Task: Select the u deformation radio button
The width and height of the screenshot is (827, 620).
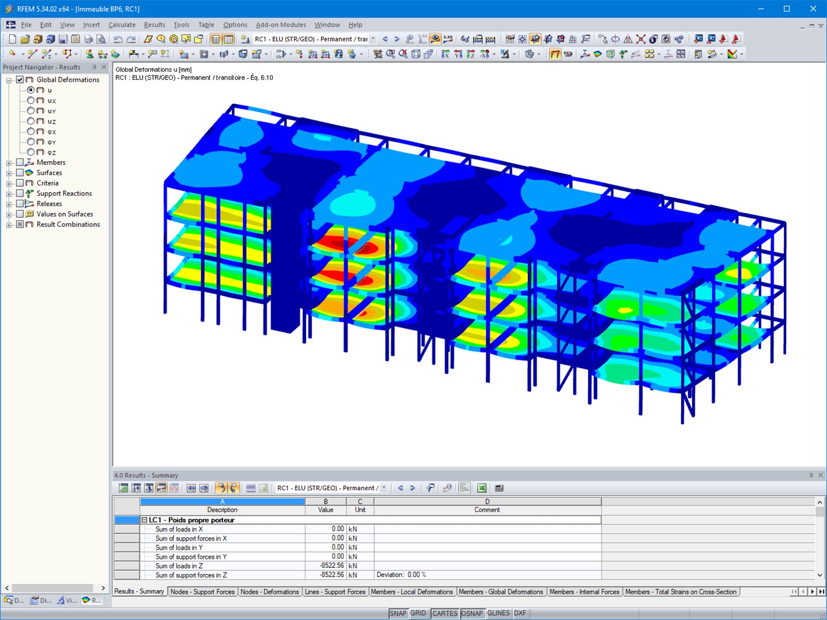Action: (31, 90)
